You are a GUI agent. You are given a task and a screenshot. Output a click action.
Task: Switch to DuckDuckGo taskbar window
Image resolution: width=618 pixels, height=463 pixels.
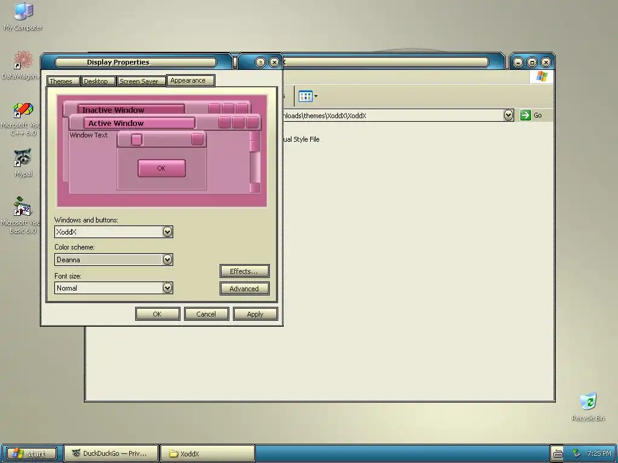pyautogui.click(x=111, y=453)
